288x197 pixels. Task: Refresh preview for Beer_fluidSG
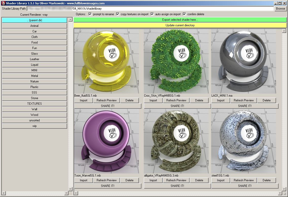coord(106,100)
